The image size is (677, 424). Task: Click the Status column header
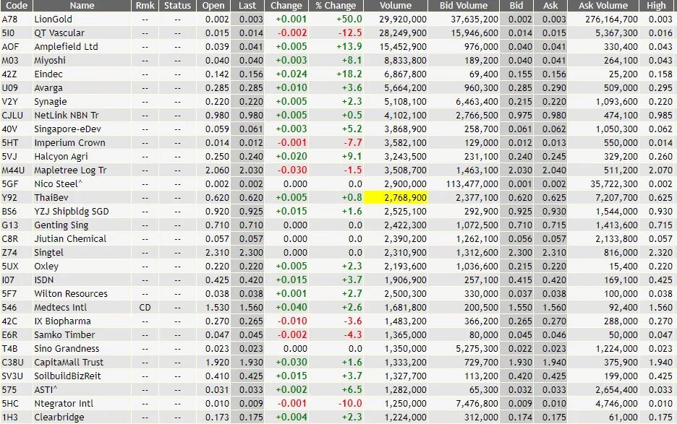177,6
